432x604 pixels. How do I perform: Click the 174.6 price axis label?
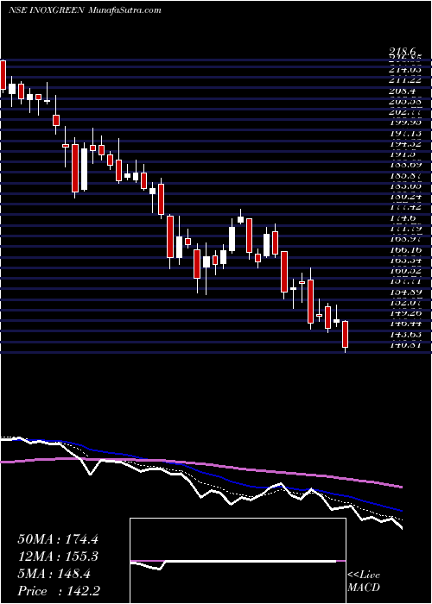(403, 218)
